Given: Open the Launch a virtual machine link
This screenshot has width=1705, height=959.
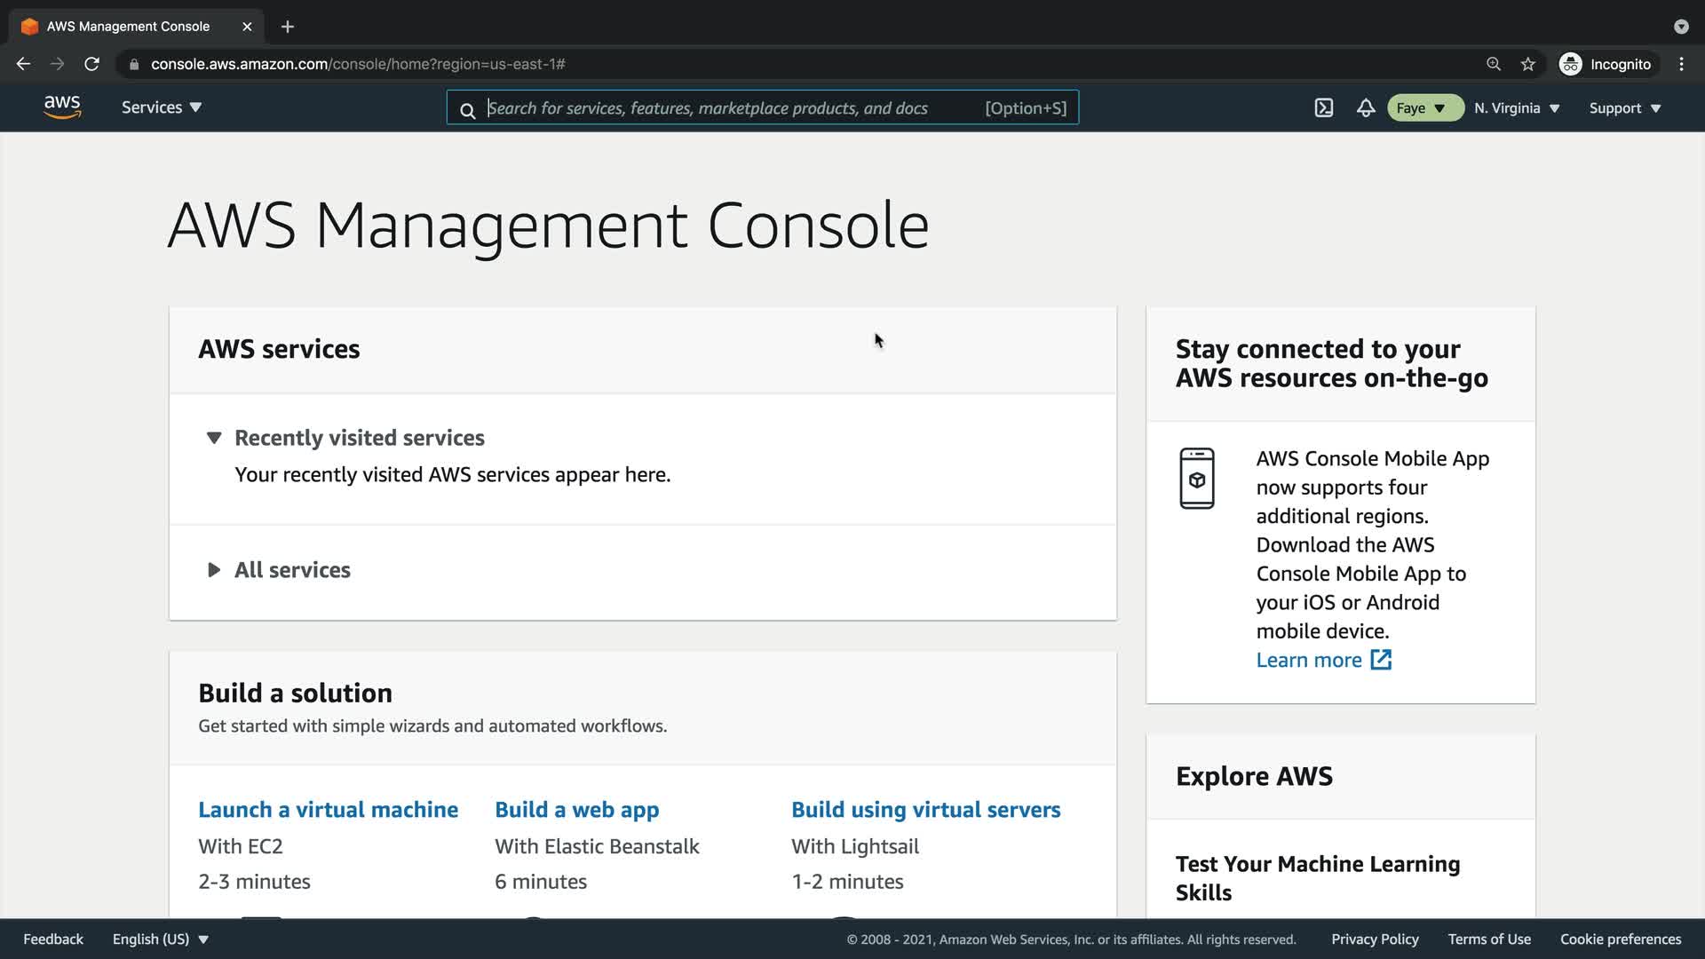Looking at the screenshot, I should pyautogui.click(x=328, y=810).
